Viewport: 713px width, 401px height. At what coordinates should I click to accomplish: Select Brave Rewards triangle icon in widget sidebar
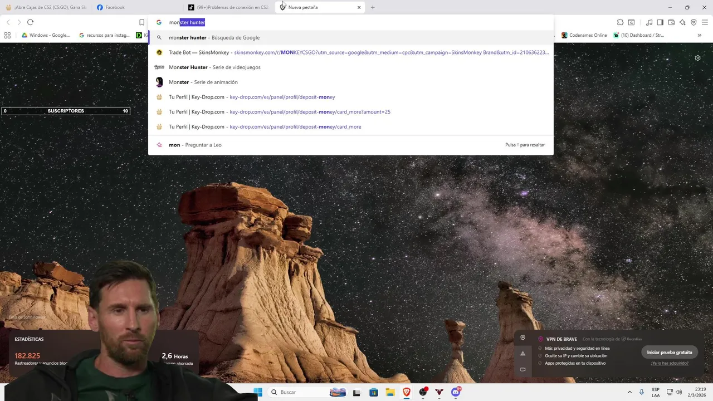click(x=522, y=354)
